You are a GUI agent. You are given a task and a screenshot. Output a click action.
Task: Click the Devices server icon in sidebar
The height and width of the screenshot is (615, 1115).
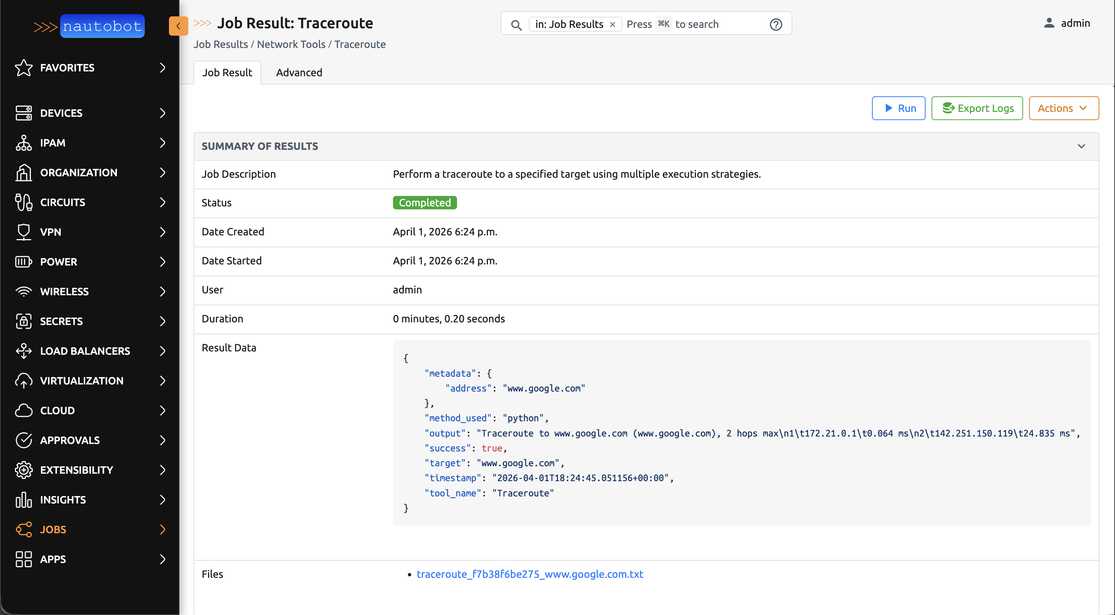(23, 113)
